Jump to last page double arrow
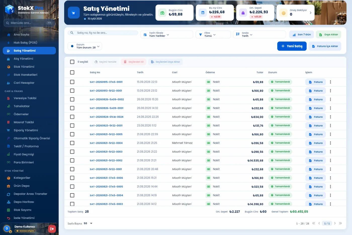 point(340,223)
